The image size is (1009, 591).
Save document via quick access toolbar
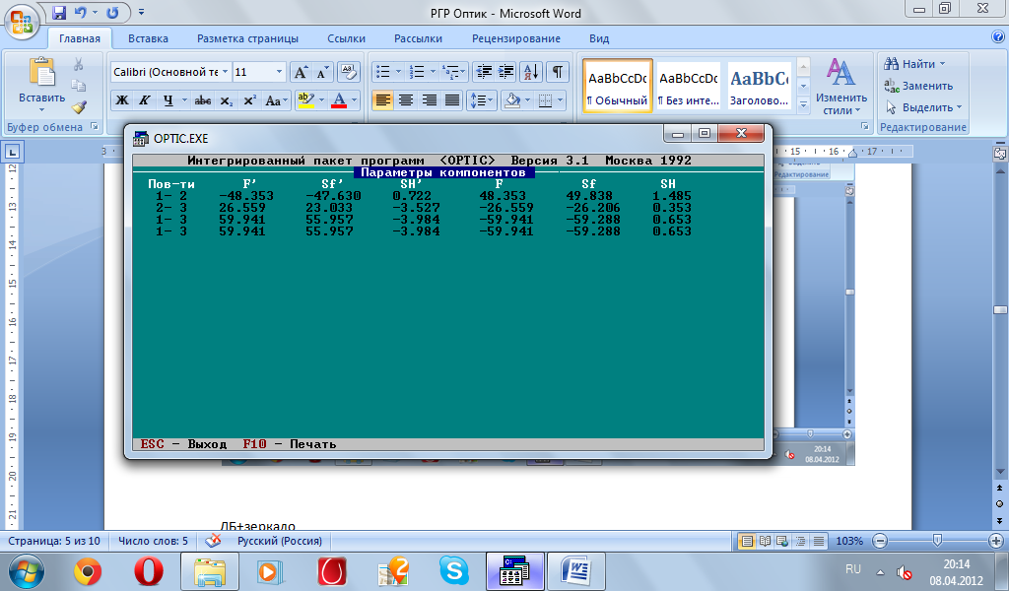coord(59,12)
